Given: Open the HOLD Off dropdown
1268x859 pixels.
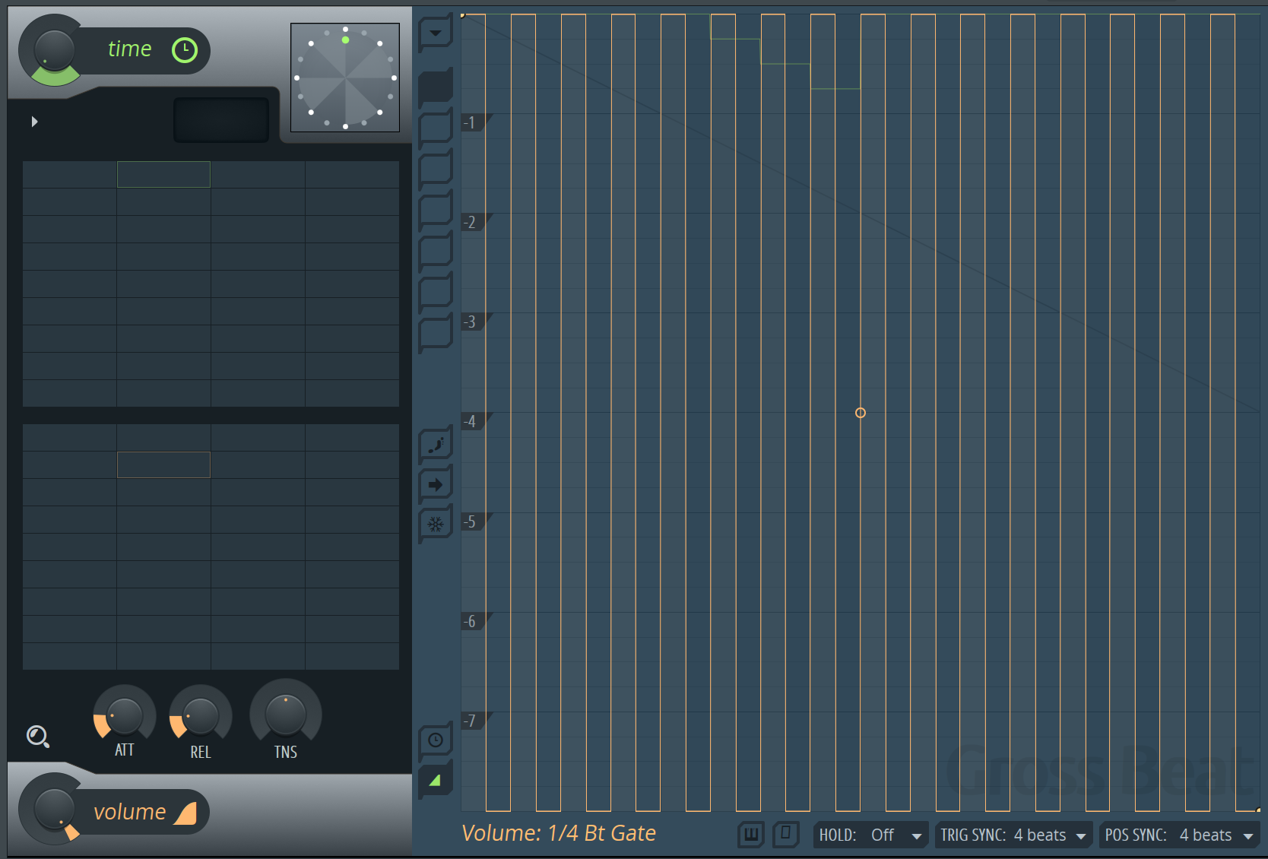Looking at the screenshot, I should tap(870, 835).
